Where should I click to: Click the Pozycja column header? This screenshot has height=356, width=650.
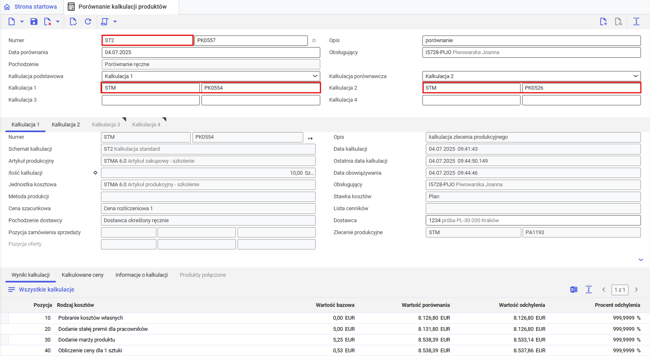point(43,305)
